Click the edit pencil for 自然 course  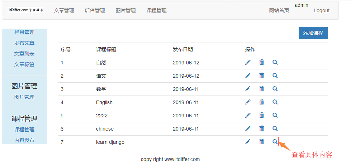pos(248,62)
